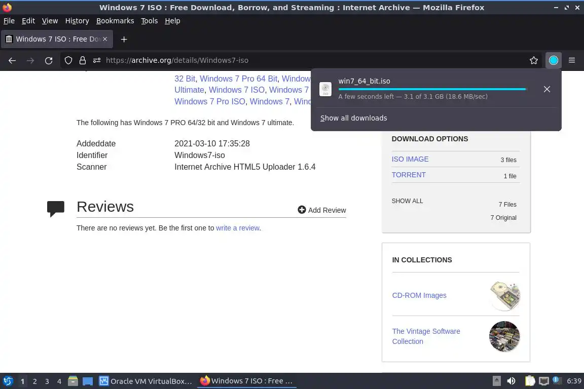584x389 pixels.
Task: Switch to workspace 4
Action: [59, 381]
